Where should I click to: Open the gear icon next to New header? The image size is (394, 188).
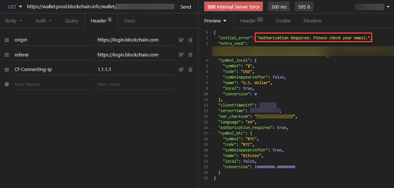click(6, 84)
